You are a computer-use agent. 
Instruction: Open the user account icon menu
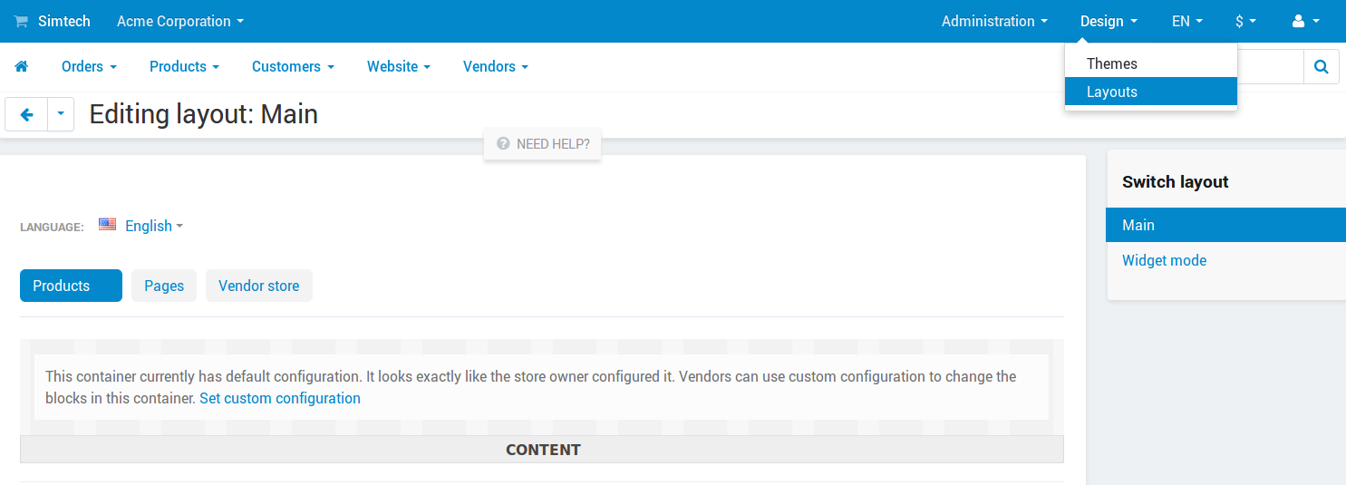1305,21
